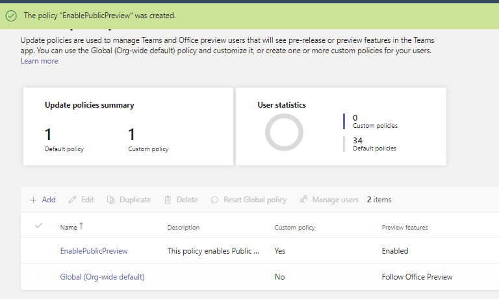Follow the Learn more link
Image resolution: width=499 pixels, height=299 pixels.
[39, 61]
